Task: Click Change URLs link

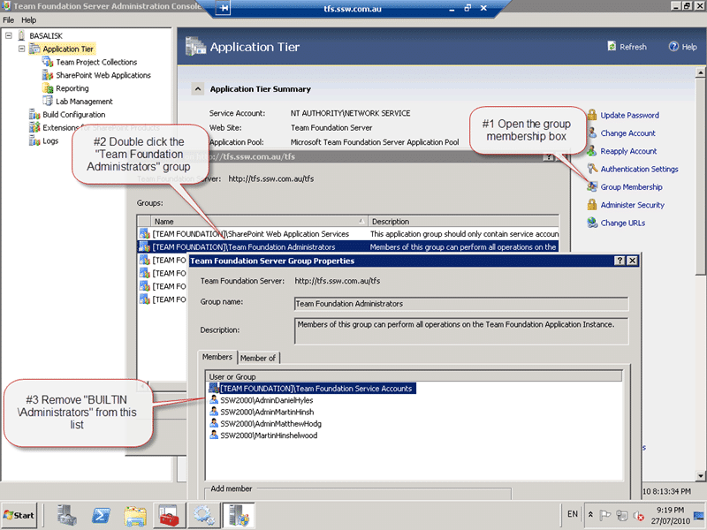Action: coord(622,223)
